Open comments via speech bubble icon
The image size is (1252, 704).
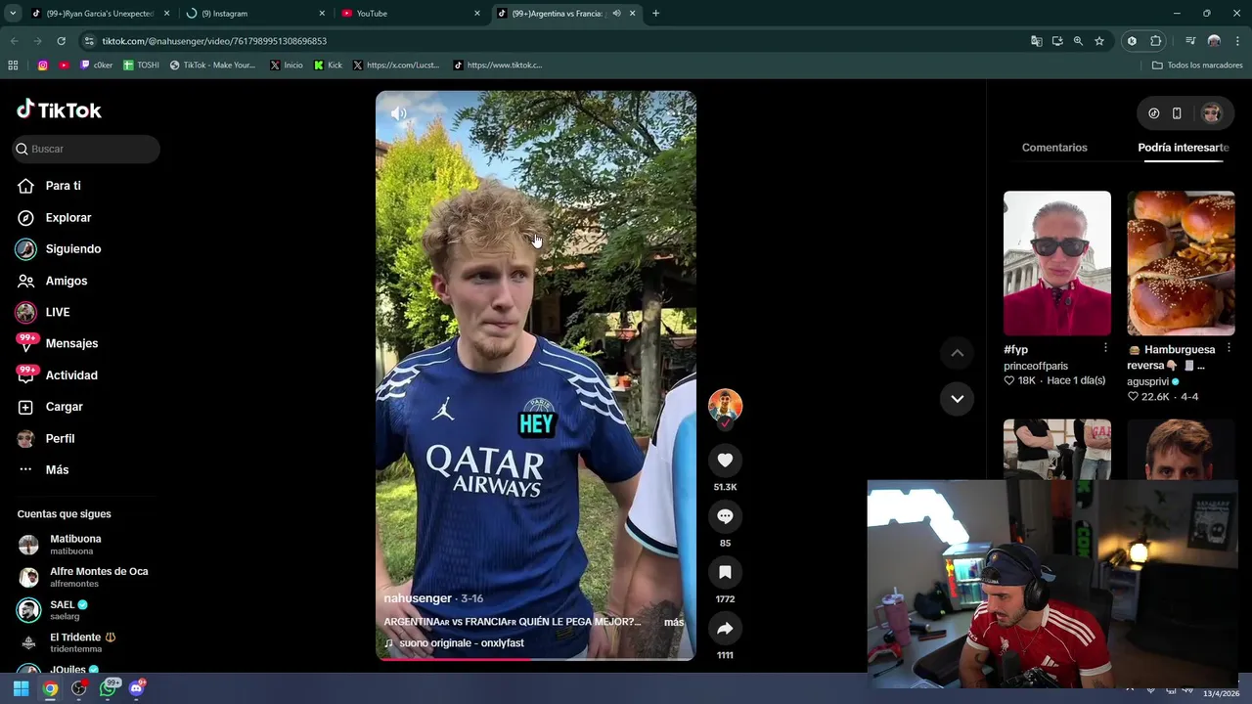pos(725,515)
